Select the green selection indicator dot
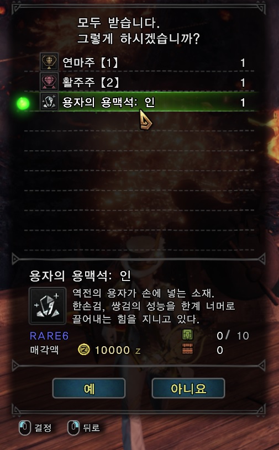279x450 pixels. pos(23,103)
